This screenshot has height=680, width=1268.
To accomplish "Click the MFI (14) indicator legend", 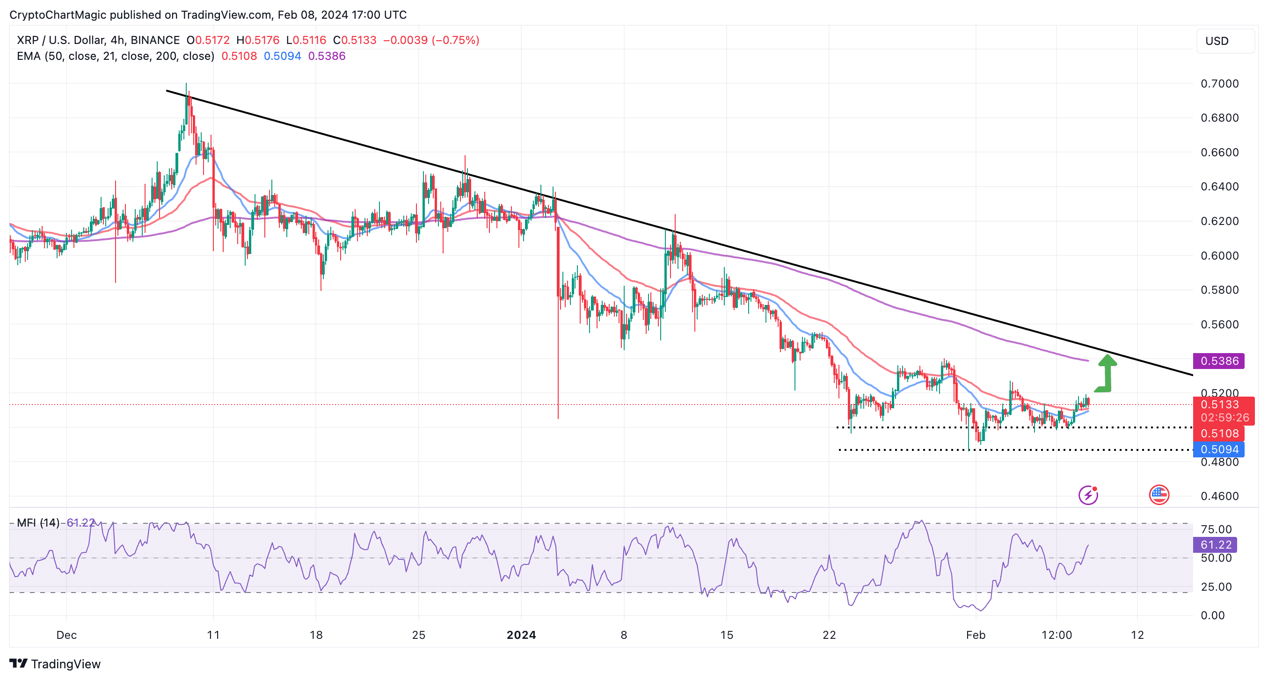I will click(x=38, y=522).
